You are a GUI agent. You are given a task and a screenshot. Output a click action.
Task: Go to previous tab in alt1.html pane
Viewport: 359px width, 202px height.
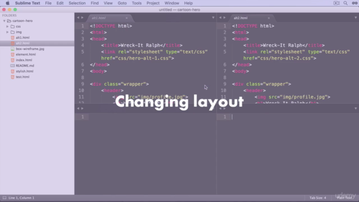(x=78, y=17)
